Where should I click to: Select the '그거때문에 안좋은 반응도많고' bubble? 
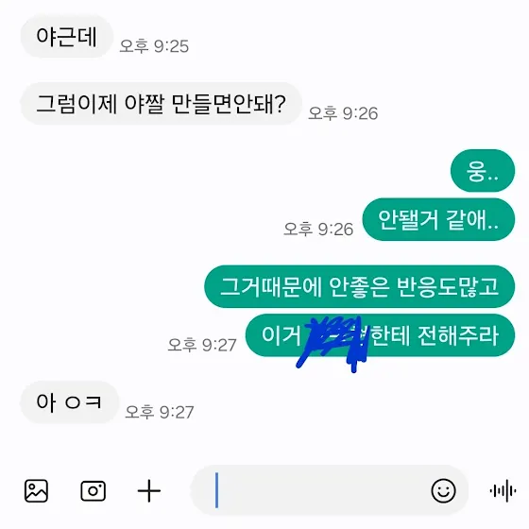click(x=360, y=287)
